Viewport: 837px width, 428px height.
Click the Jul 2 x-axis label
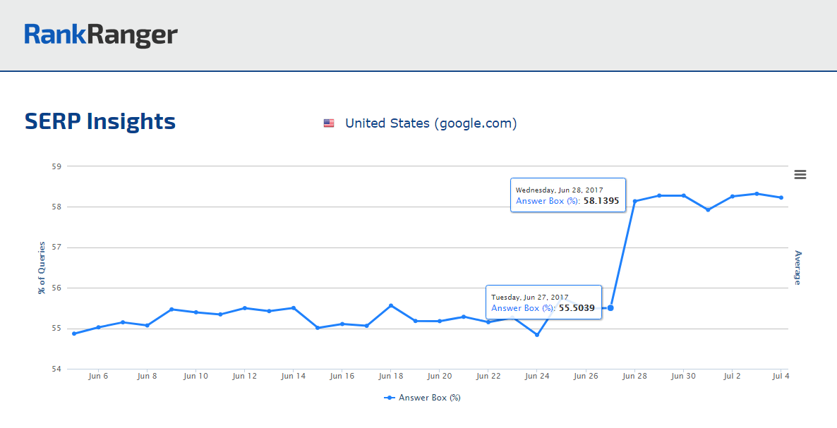(732, 377)
